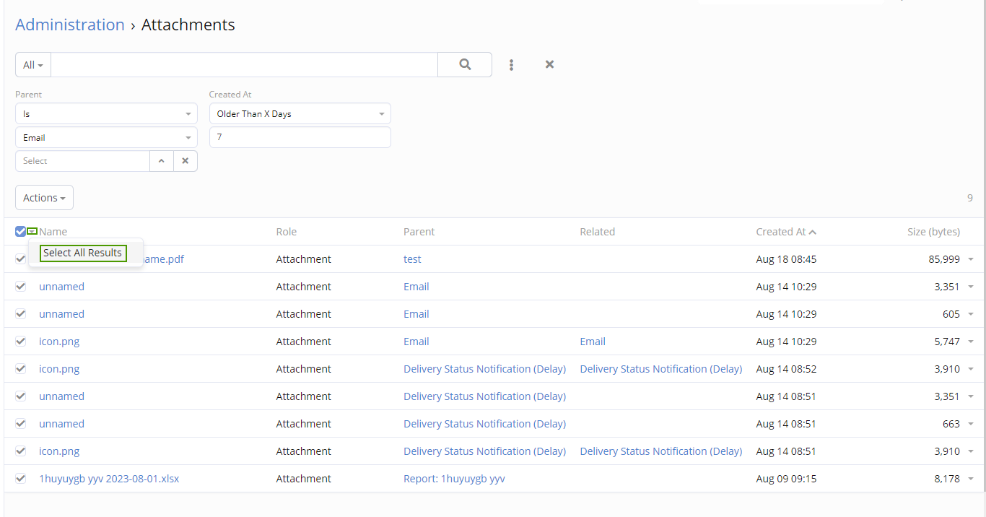The image size is (986, 517).
Task: Open the Report: 1huyuygb yyv parent link
Action: click(454, 479)
